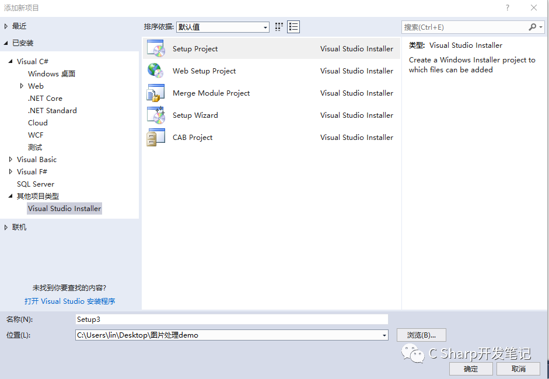Close the 添加新项目 dialog

[534, 8]
